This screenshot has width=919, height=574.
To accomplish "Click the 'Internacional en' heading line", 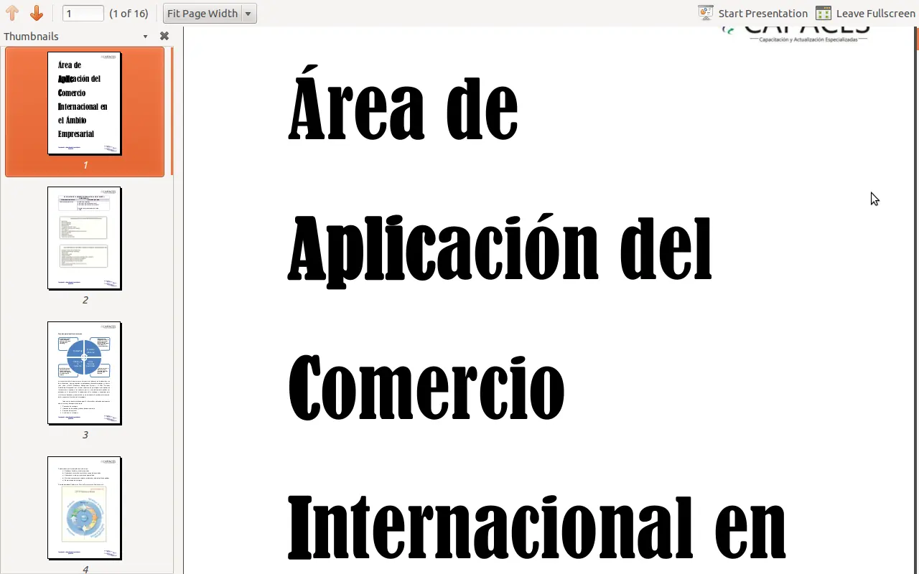I will pyautogui.click(x=536, y=527).
